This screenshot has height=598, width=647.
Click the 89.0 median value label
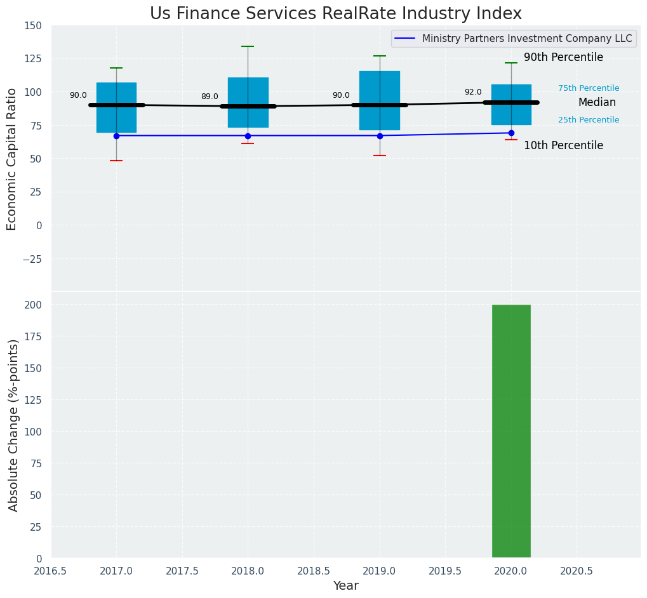pyautogui.click(x=210, y=96)
